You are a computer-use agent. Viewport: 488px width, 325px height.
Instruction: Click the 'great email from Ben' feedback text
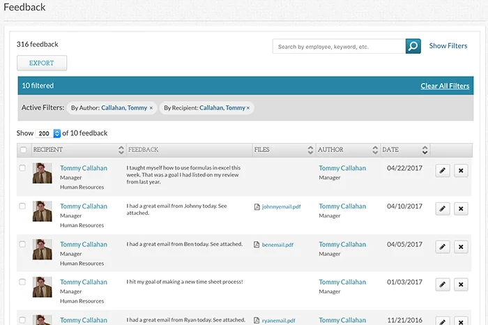[184, 244]
